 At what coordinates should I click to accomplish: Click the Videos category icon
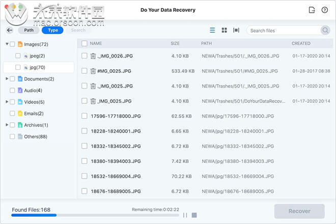pos(20,102)
